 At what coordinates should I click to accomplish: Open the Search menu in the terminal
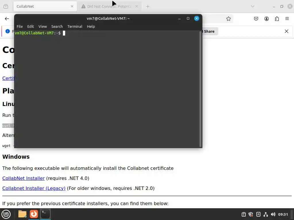tap(57, 26)
